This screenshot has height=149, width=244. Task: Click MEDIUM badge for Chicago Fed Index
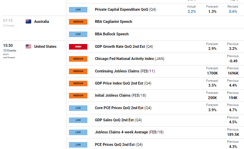(78, 59)
